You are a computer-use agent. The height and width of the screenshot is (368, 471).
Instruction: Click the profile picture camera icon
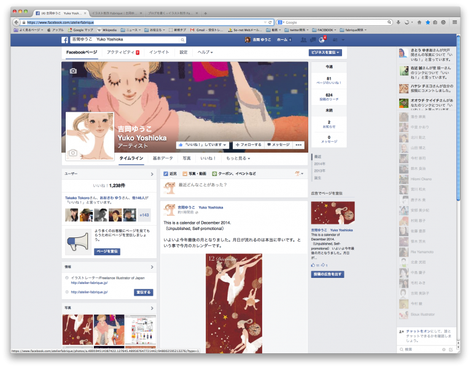(72, 153)
